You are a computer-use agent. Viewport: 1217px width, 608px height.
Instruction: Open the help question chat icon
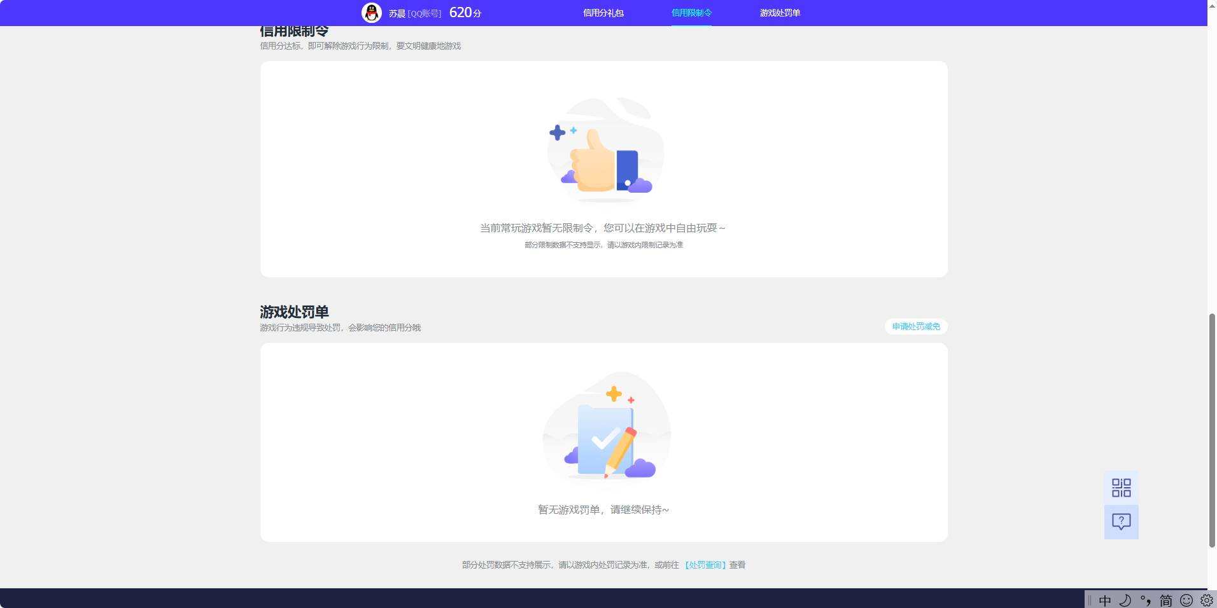[x=1121, y=522]
